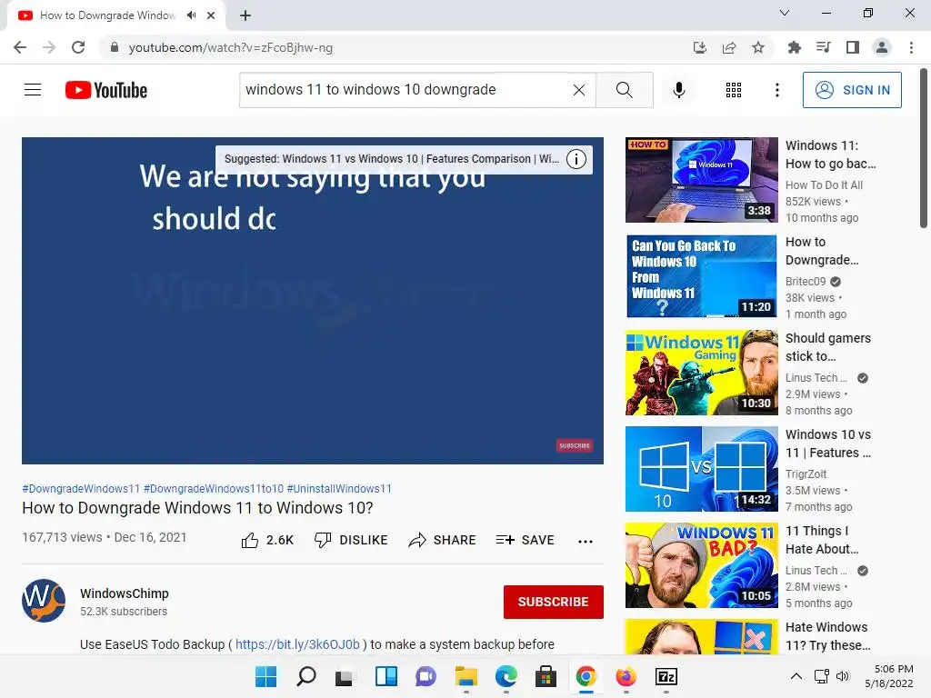This screenshot has height=698, width=931.
Task: Open How To Do It All channel
Action: (824, 185)
